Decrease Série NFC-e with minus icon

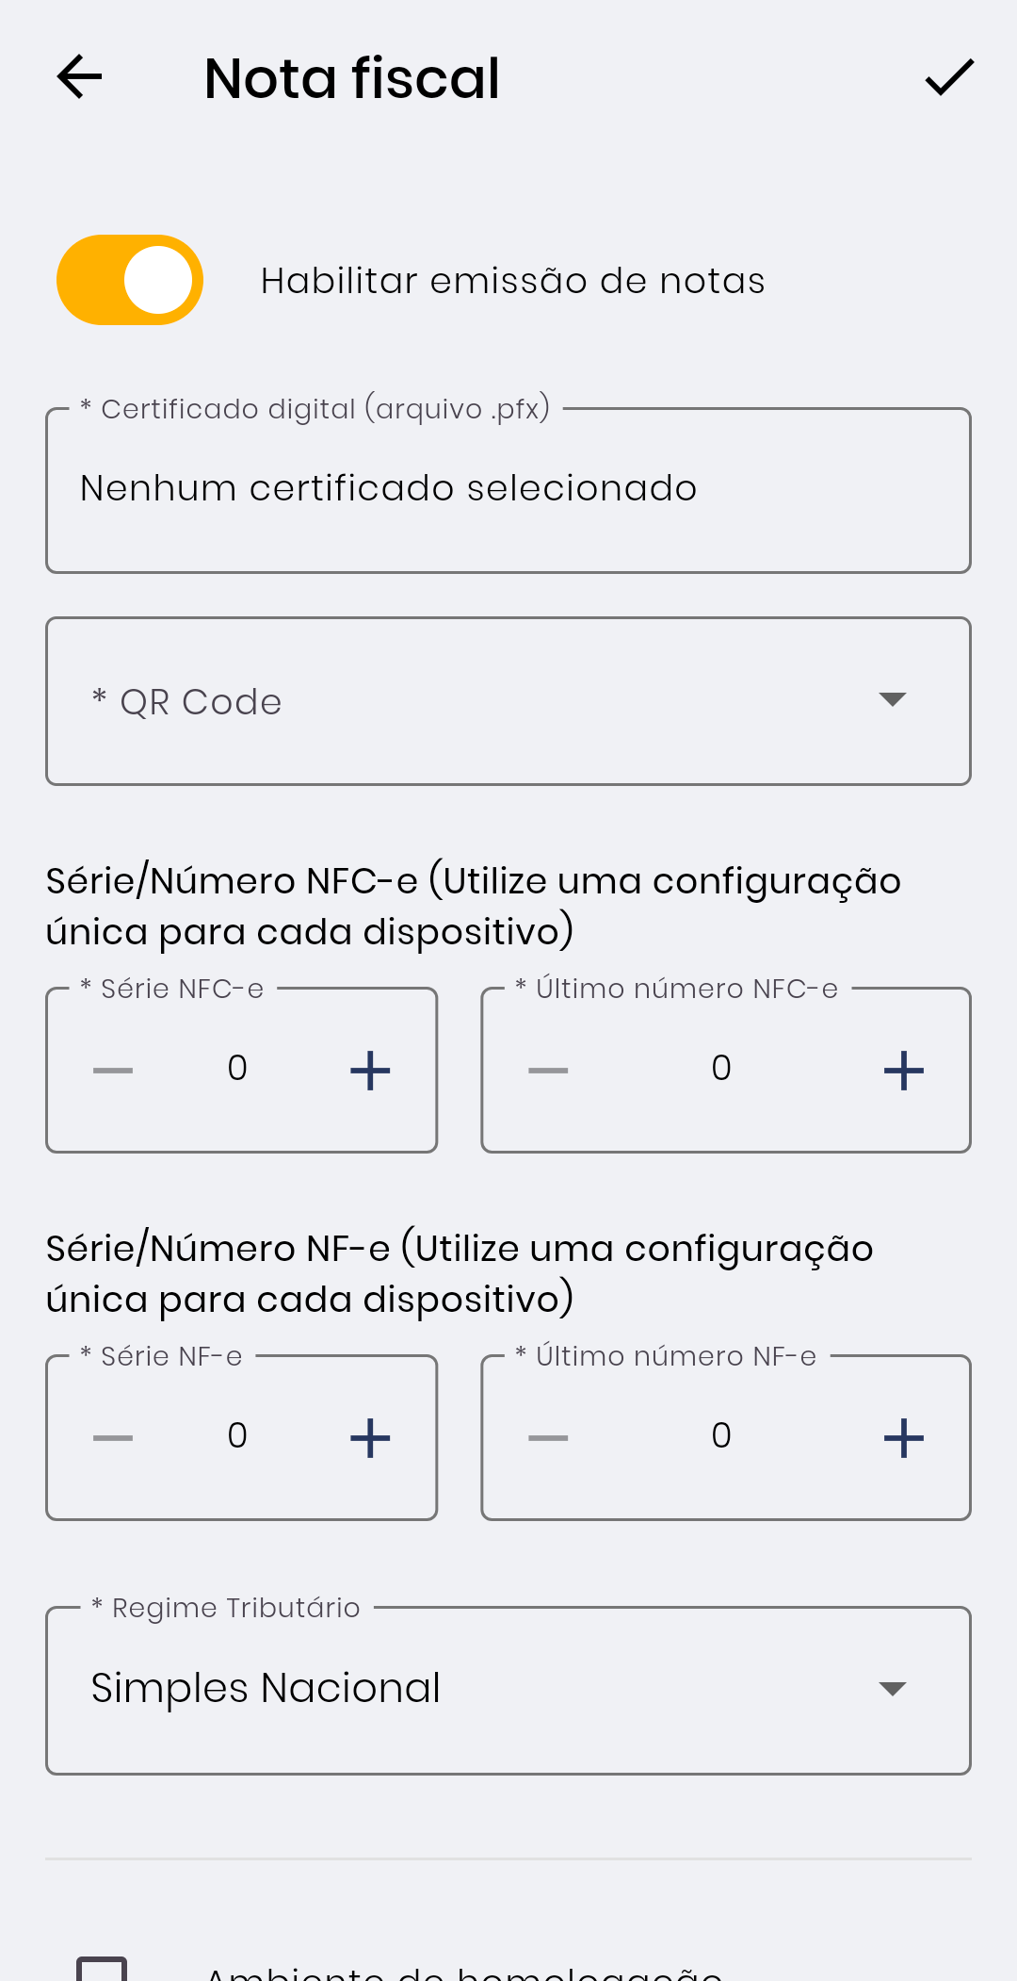click(x=113, y=1071)
